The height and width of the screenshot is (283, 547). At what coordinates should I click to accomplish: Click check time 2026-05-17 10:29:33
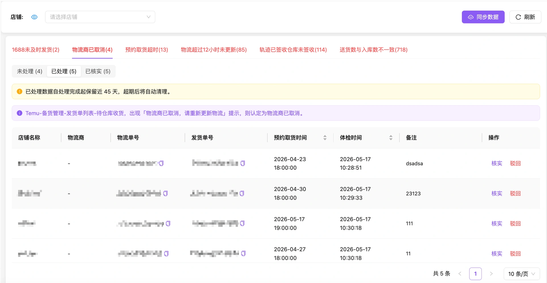tap(355, 194)
